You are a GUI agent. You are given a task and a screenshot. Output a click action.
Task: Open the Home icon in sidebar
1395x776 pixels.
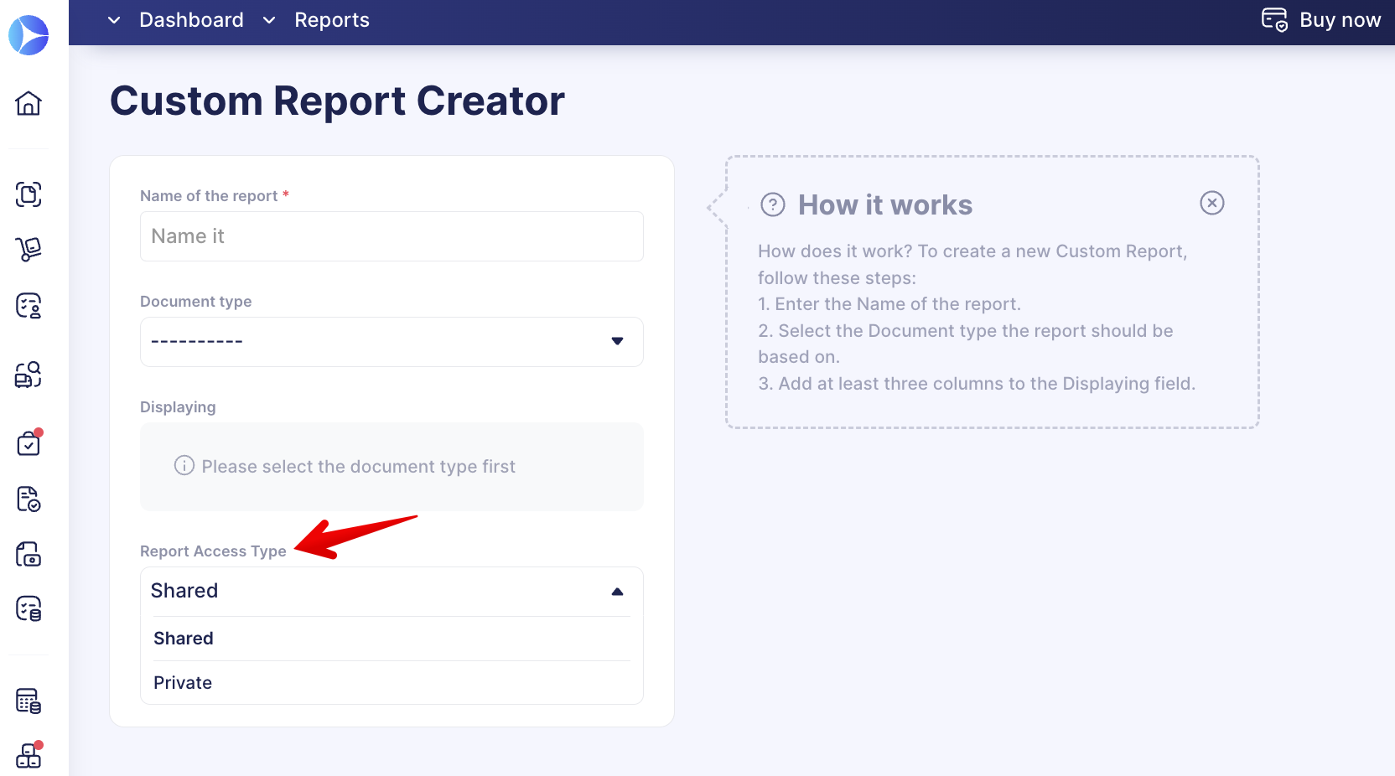(x=29, y=103)
